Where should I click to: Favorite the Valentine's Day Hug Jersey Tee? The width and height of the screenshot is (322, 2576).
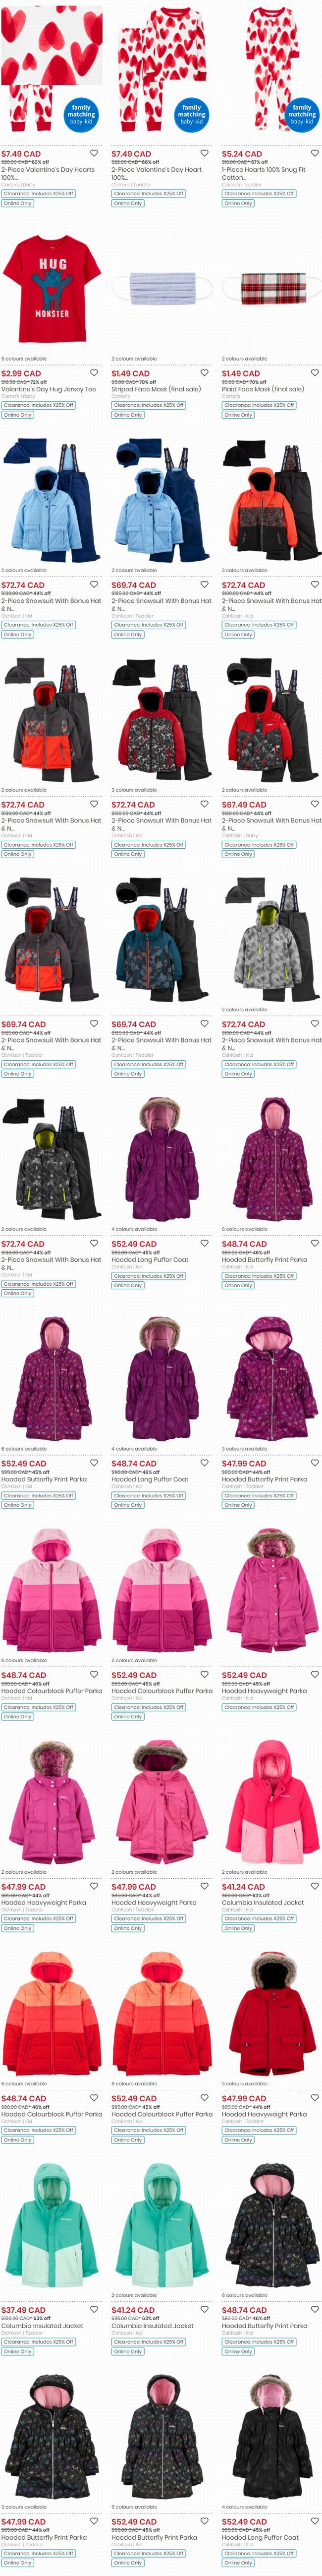tap(95, 373)
